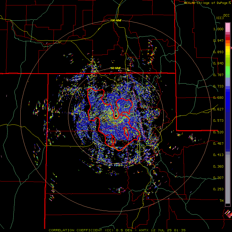Click the 0.680 color scale value

tap(218, 98)
